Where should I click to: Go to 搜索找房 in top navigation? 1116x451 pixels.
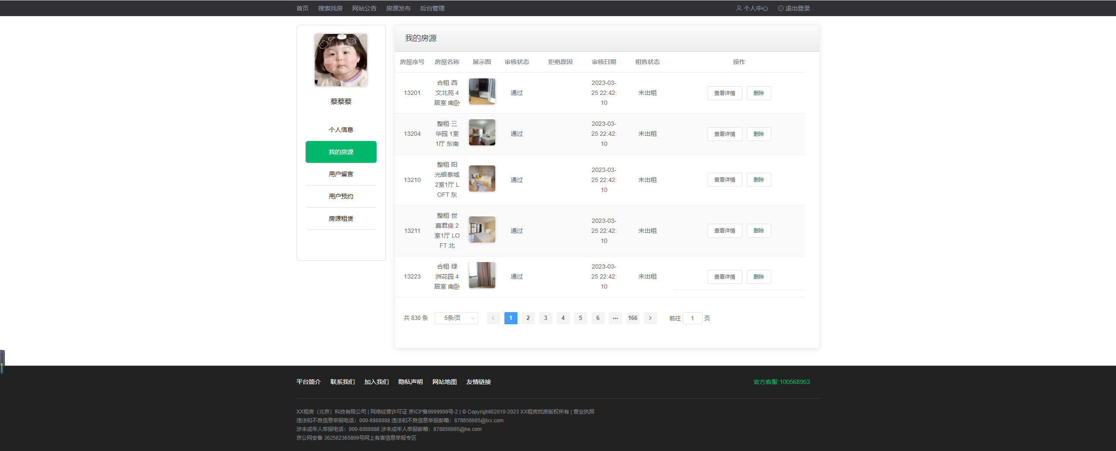pyautogui.click(x=330, y=8)
